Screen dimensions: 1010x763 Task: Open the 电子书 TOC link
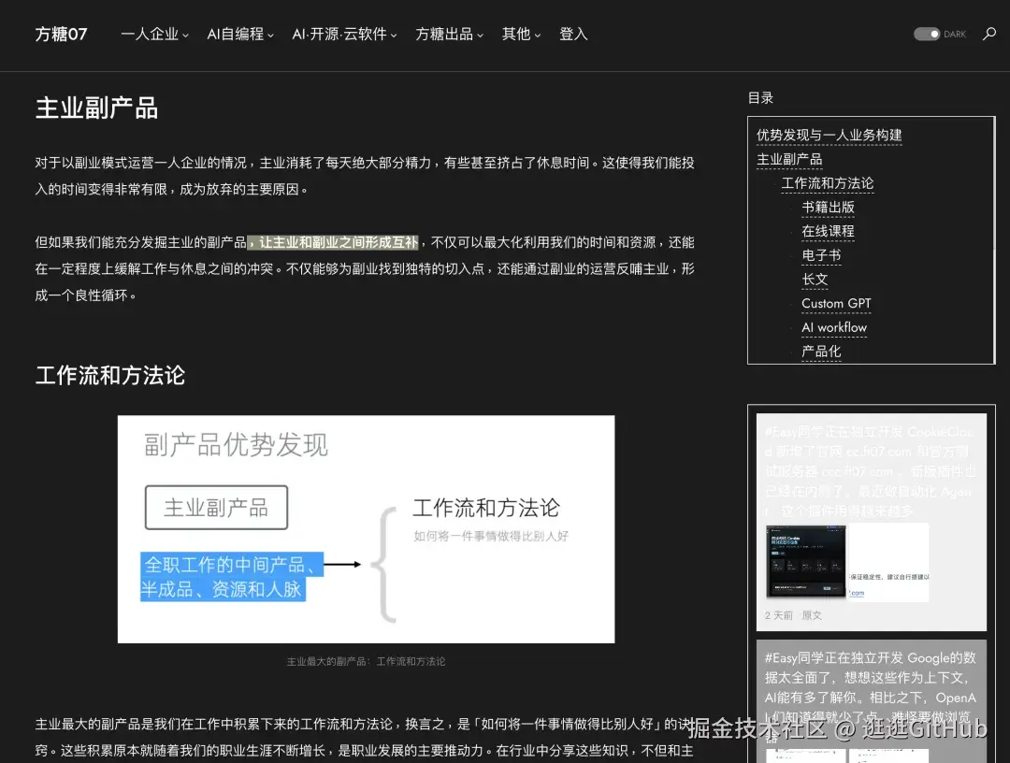821,255
